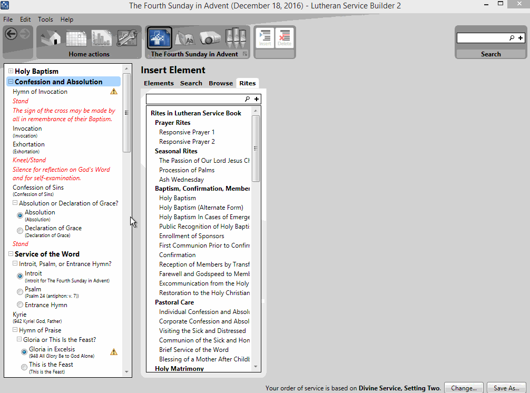Click the magnifier in Rites search box
This screenshot has width=530, height=393.
(x=248, y=99)
